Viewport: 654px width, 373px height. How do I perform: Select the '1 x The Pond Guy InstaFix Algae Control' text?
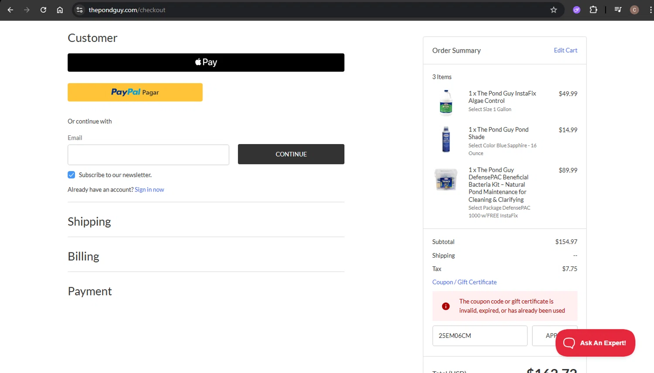tap(502, 97)
